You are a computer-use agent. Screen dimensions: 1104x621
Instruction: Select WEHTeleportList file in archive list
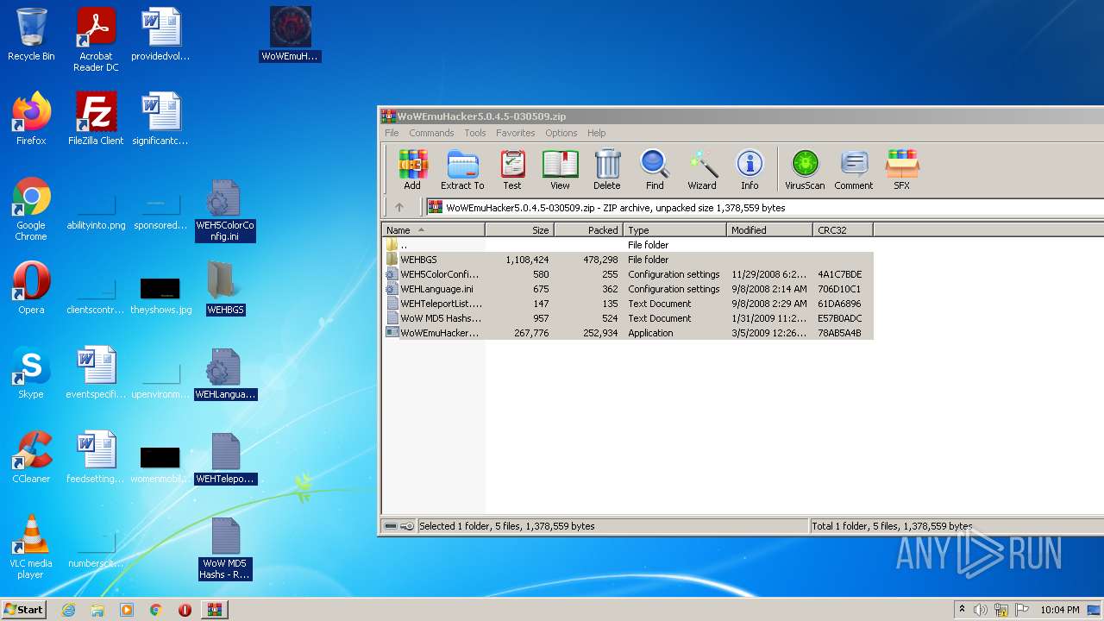coord(628,304)
